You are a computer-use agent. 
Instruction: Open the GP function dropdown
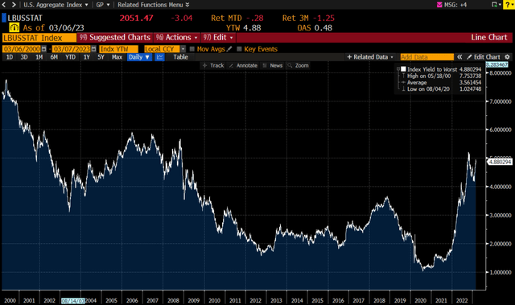103,5
